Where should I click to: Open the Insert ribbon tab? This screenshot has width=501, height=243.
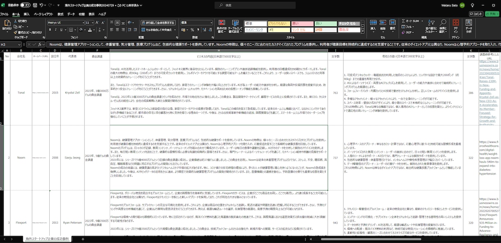point(28,14)
